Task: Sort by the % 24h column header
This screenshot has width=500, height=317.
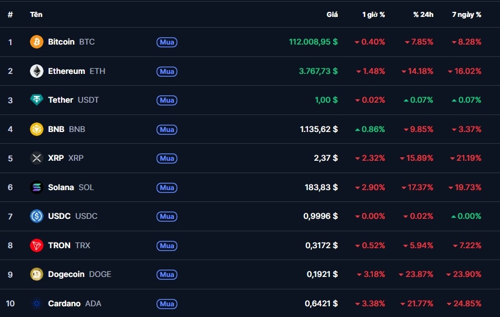Action: pos(423,15)
